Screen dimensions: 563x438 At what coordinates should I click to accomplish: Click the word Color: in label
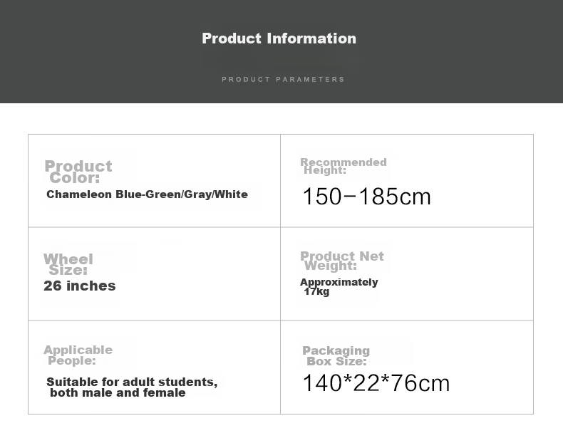coord(75,178)
